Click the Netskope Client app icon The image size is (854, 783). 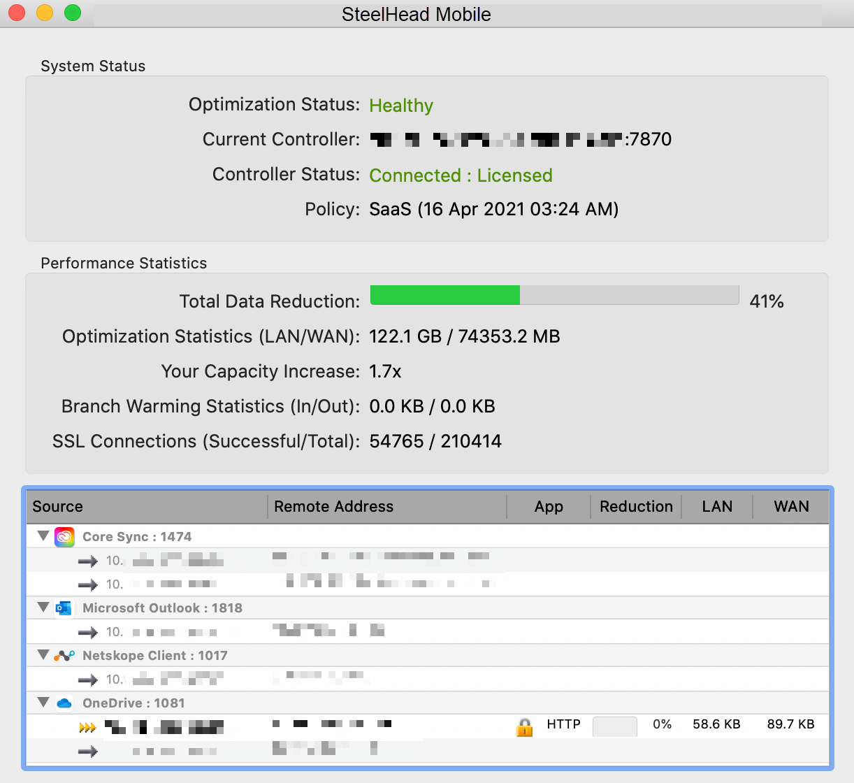pyautogui.click(x=64, y=656)
